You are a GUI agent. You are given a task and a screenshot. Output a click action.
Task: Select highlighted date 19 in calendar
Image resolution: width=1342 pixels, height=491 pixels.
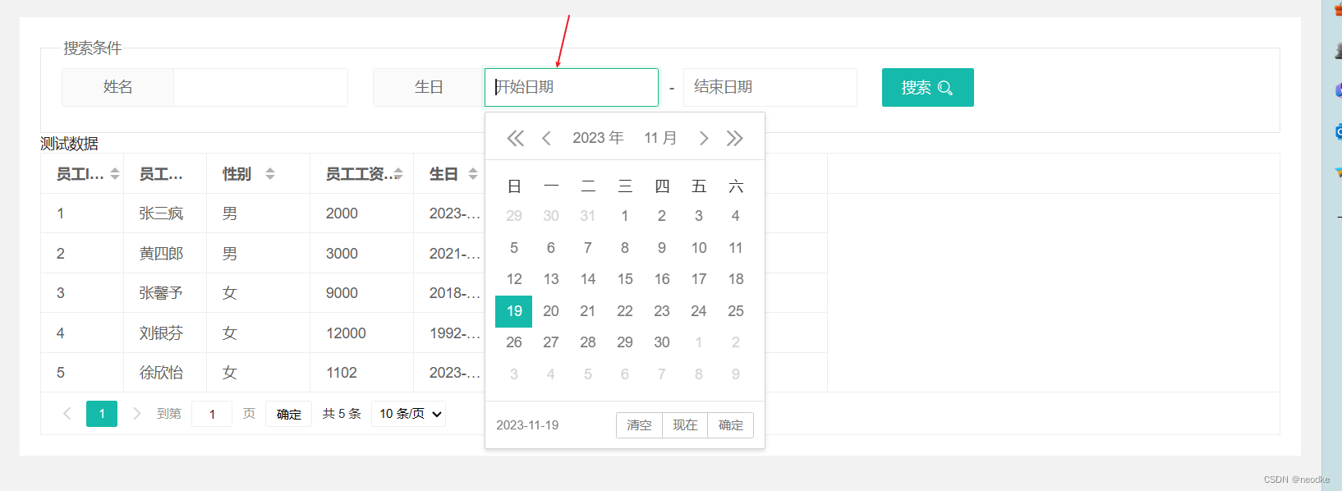pos(514,311)
